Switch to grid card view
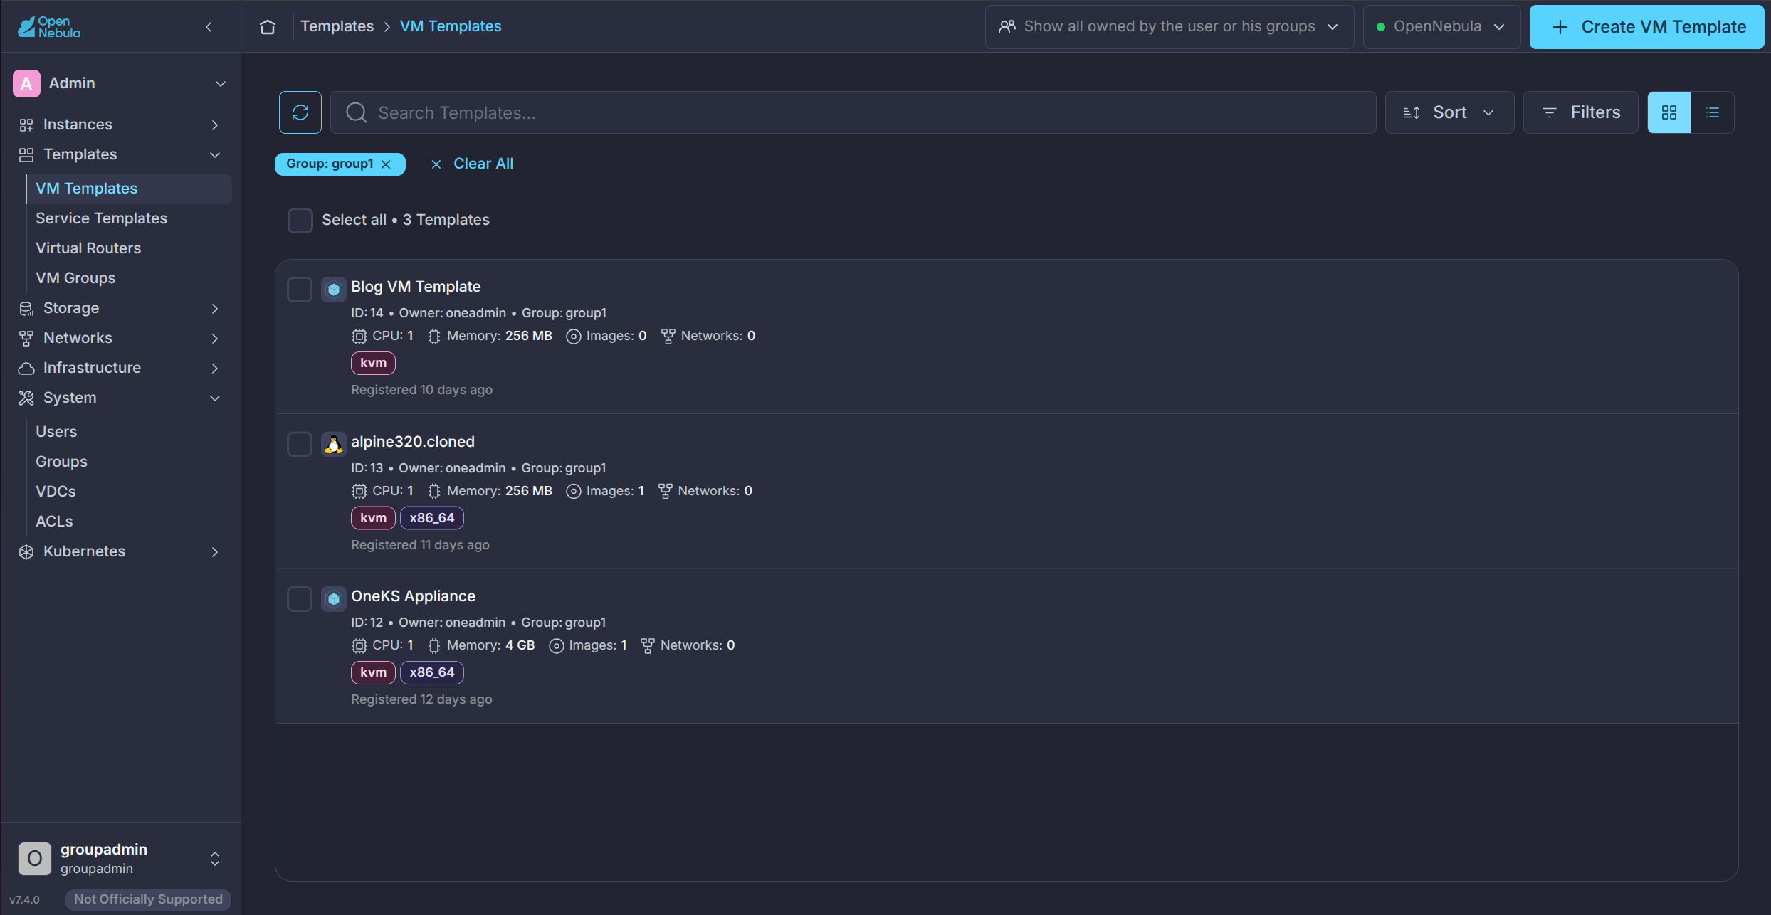This screenshot has width=1771, height=915. 1669,112
